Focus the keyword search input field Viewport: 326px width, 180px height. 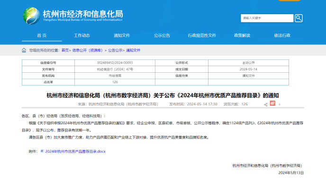[x=267, y=18]
